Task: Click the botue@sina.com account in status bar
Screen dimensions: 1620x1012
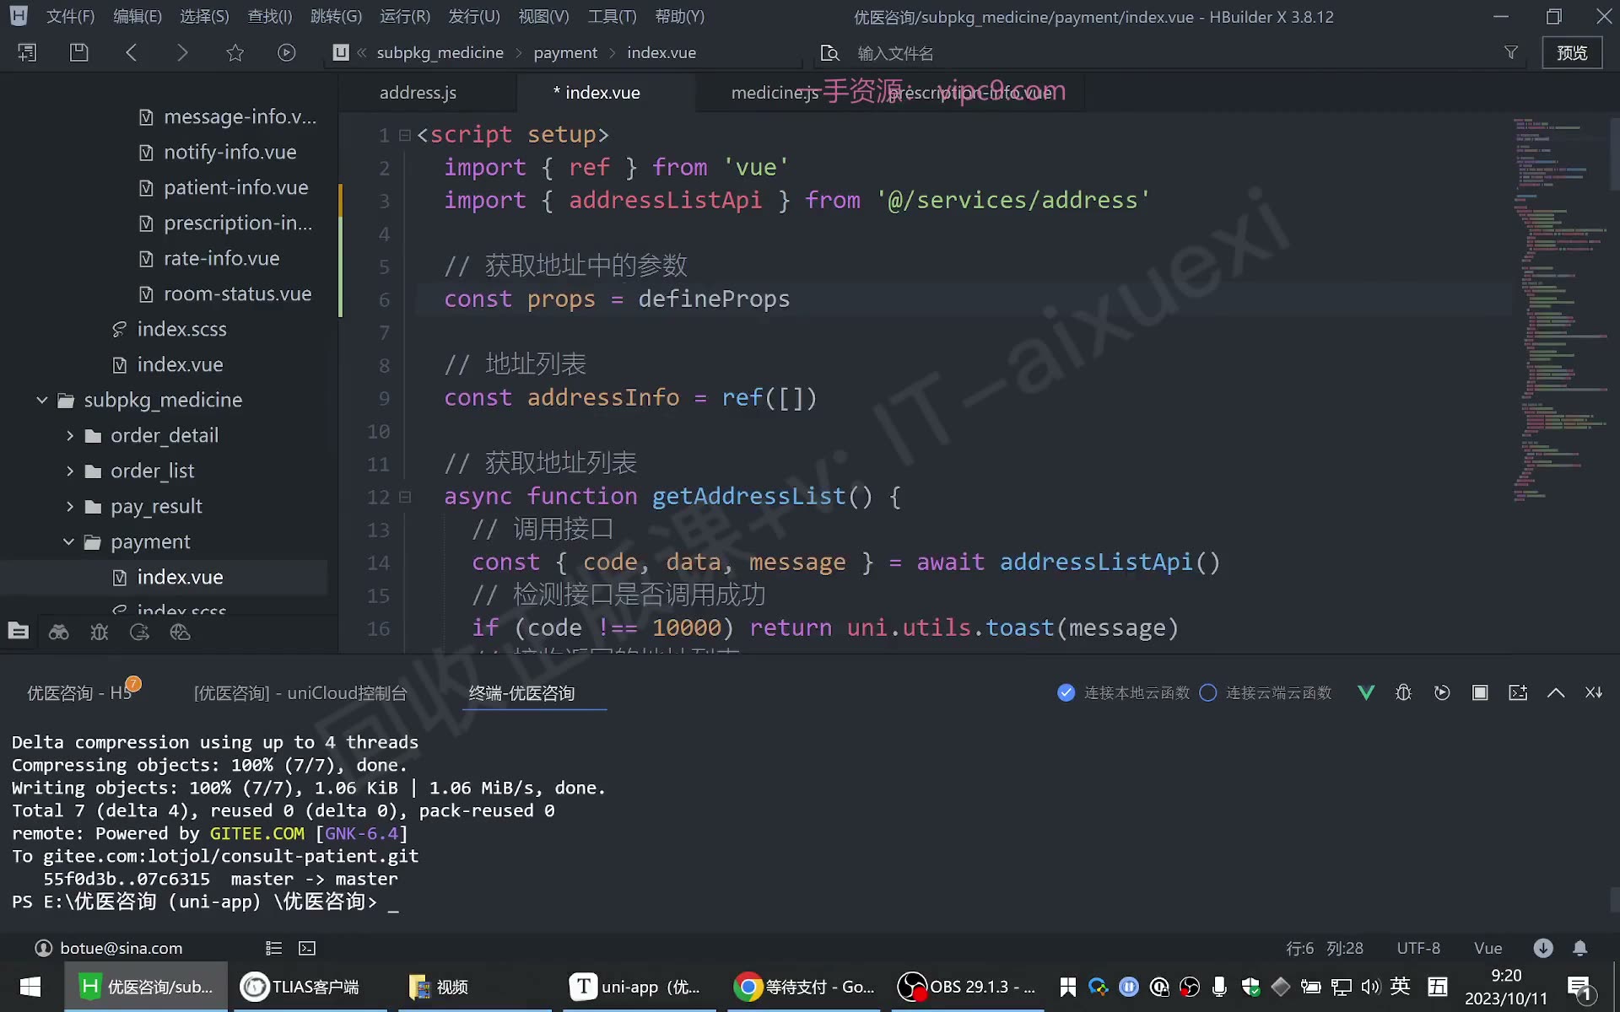Action: pos(109,948)
